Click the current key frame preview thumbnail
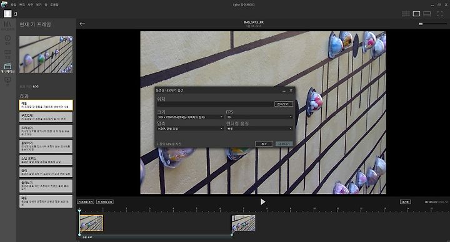The width and height of the screenshot is (450, 242). click(46, 54)
